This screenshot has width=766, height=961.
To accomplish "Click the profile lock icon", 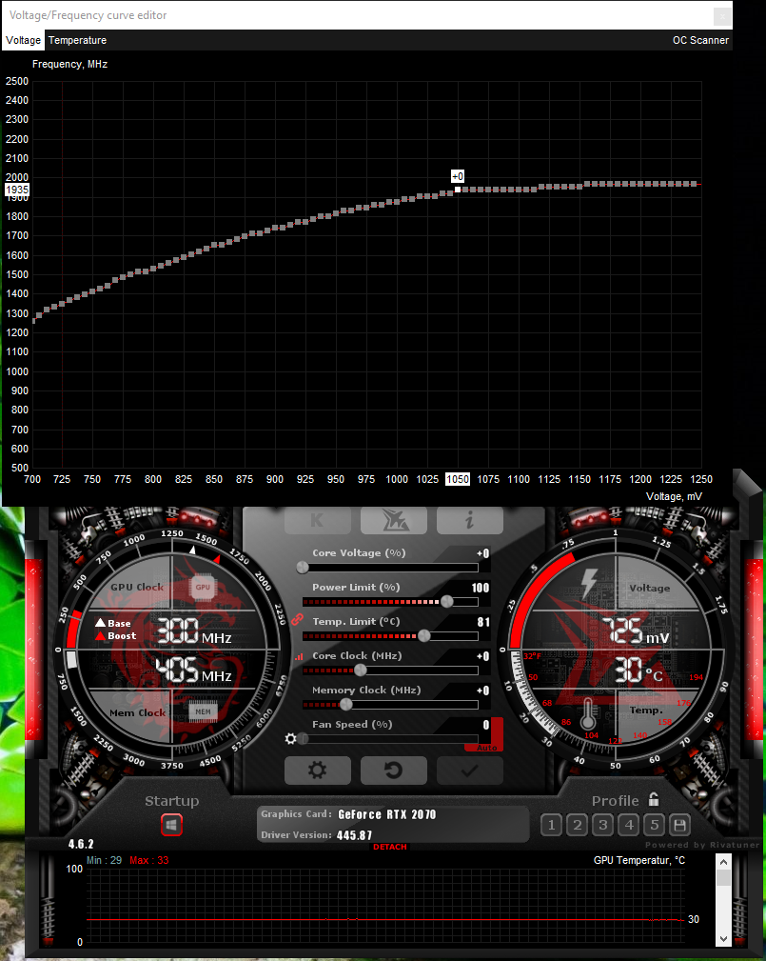I will pyautogui.click(x=654, y=799).
